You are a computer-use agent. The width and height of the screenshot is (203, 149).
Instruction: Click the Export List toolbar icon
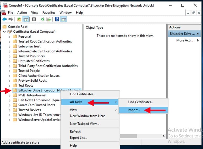(48, 19)
